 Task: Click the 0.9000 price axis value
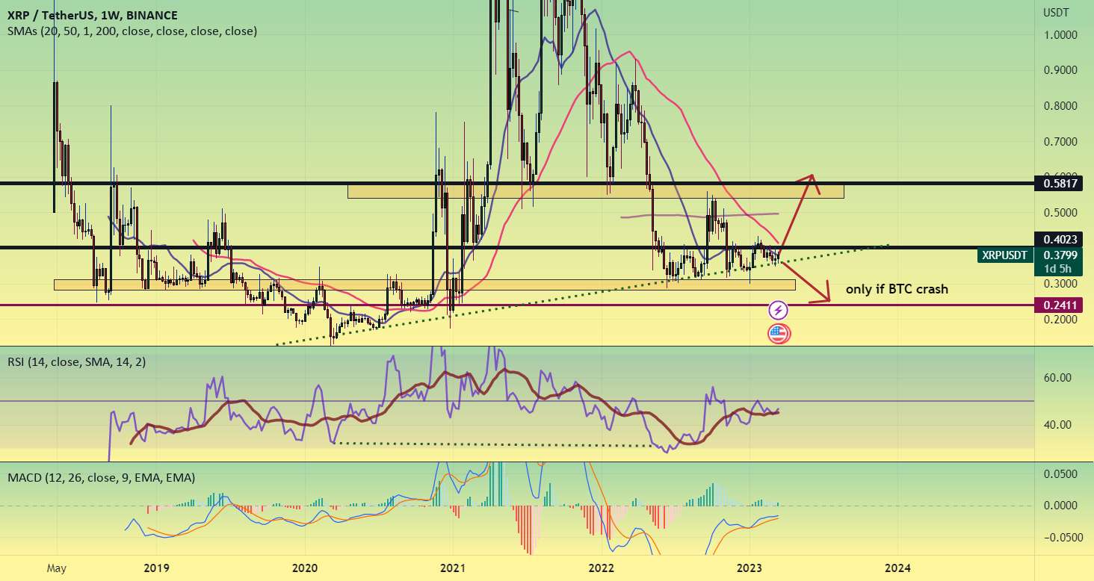tap(1060, 70)
